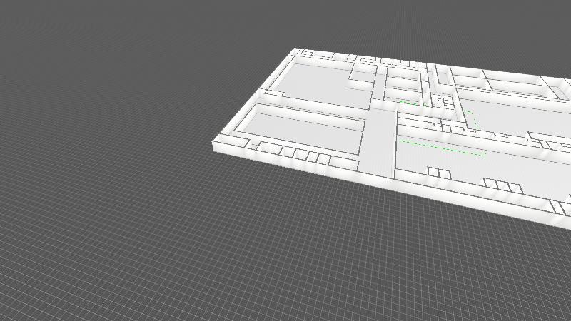Click the short green dashed line near center
Screen dimensions: 571x321
[x=412, y=103]
